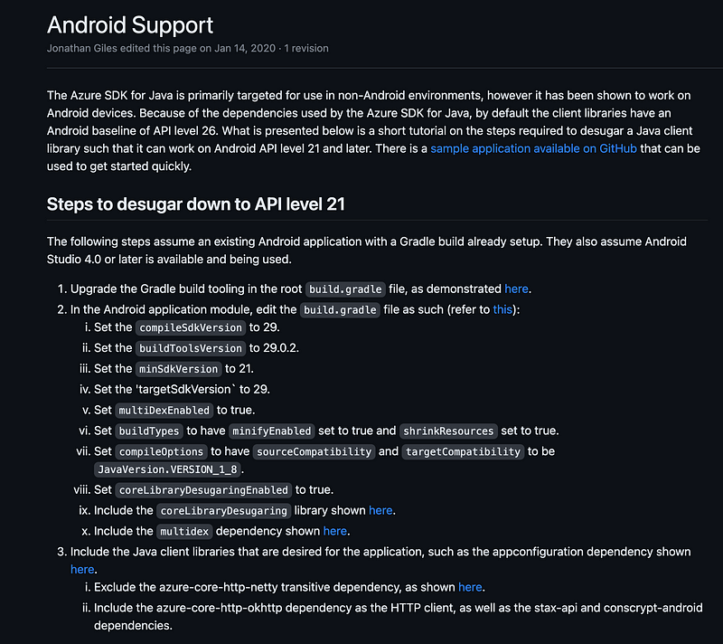Click the Android Support page title
The width and height of the screenshot is (723, 644).
click(130, 25)
